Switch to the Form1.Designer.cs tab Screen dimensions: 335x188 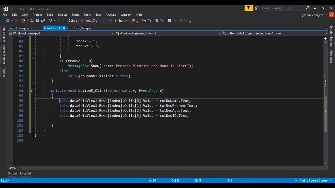click(20, 28)
